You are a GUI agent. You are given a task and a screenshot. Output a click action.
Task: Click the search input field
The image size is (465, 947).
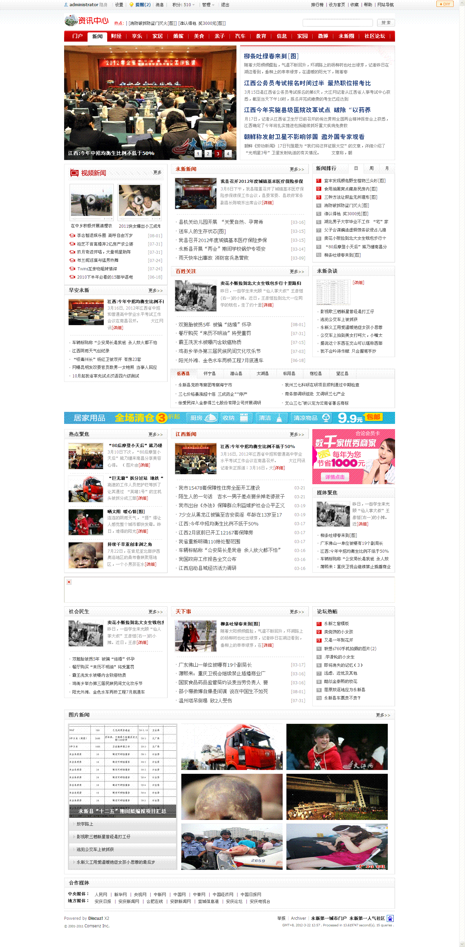point(338,23)
